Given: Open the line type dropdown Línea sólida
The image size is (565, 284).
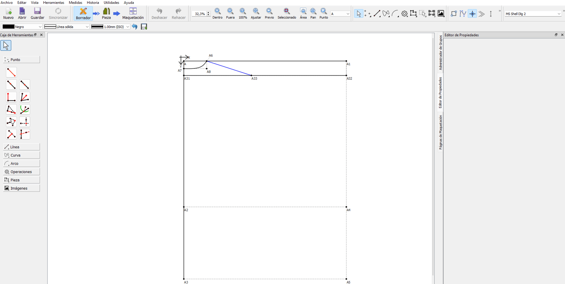Looking at the screenshot, I should click(x=67, y=27).
